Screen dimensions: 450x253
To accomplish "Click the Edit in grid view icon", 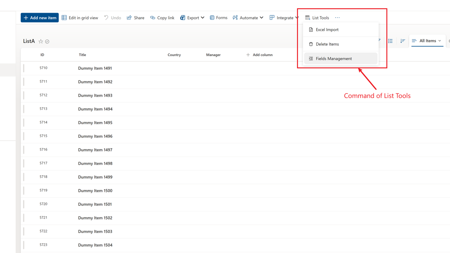I will 64,18.
